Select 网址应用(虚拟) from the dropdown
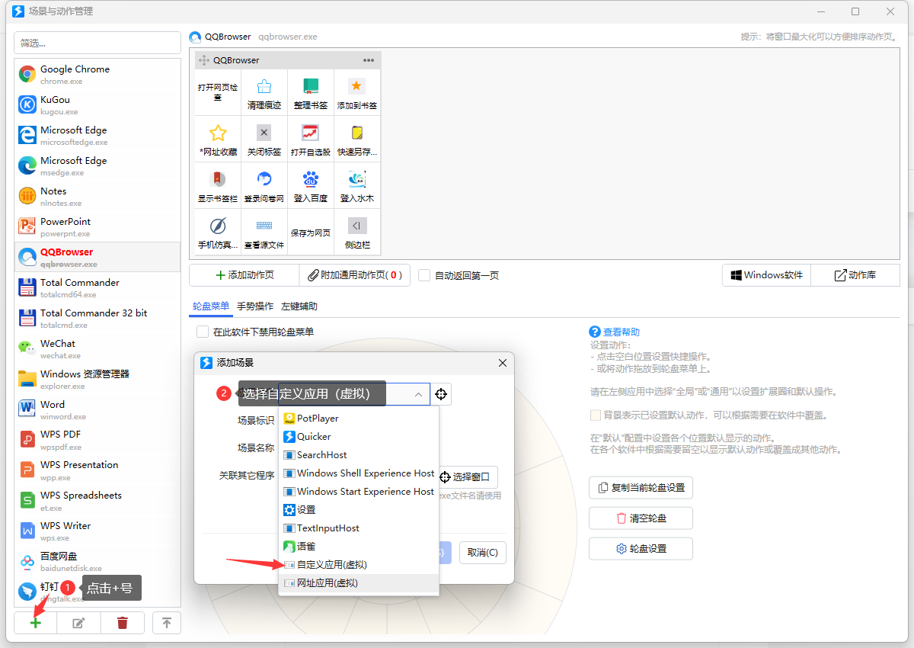 click(x=359, y=583)
